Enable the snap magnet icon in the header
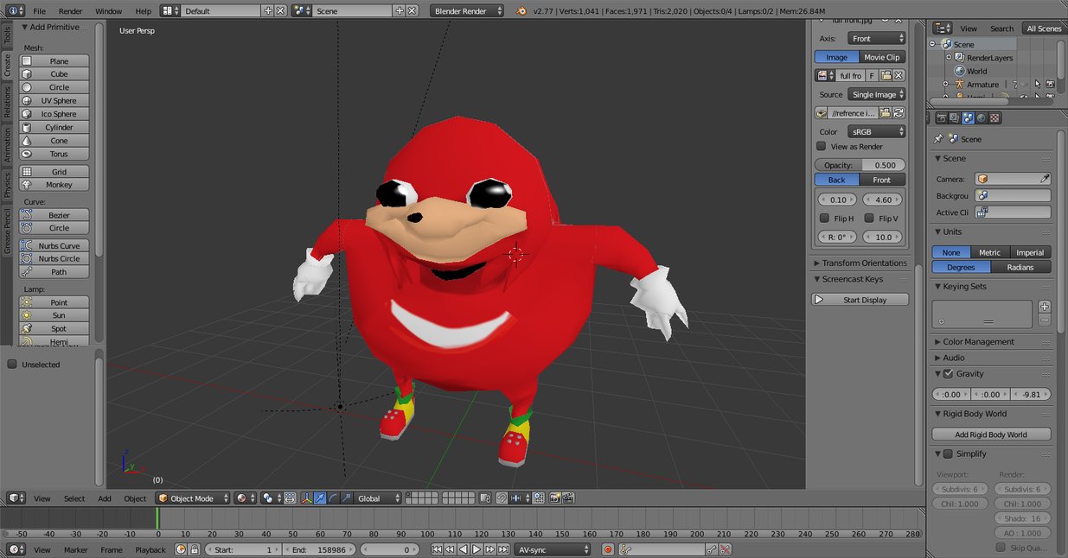Image resolution: width=1068 pixels, height=558 pixels. 501,498
